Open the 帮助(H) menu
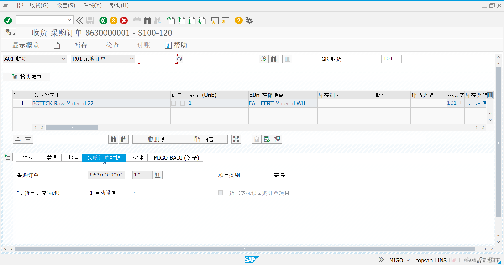The image size is (504, 265). point(119,6)
